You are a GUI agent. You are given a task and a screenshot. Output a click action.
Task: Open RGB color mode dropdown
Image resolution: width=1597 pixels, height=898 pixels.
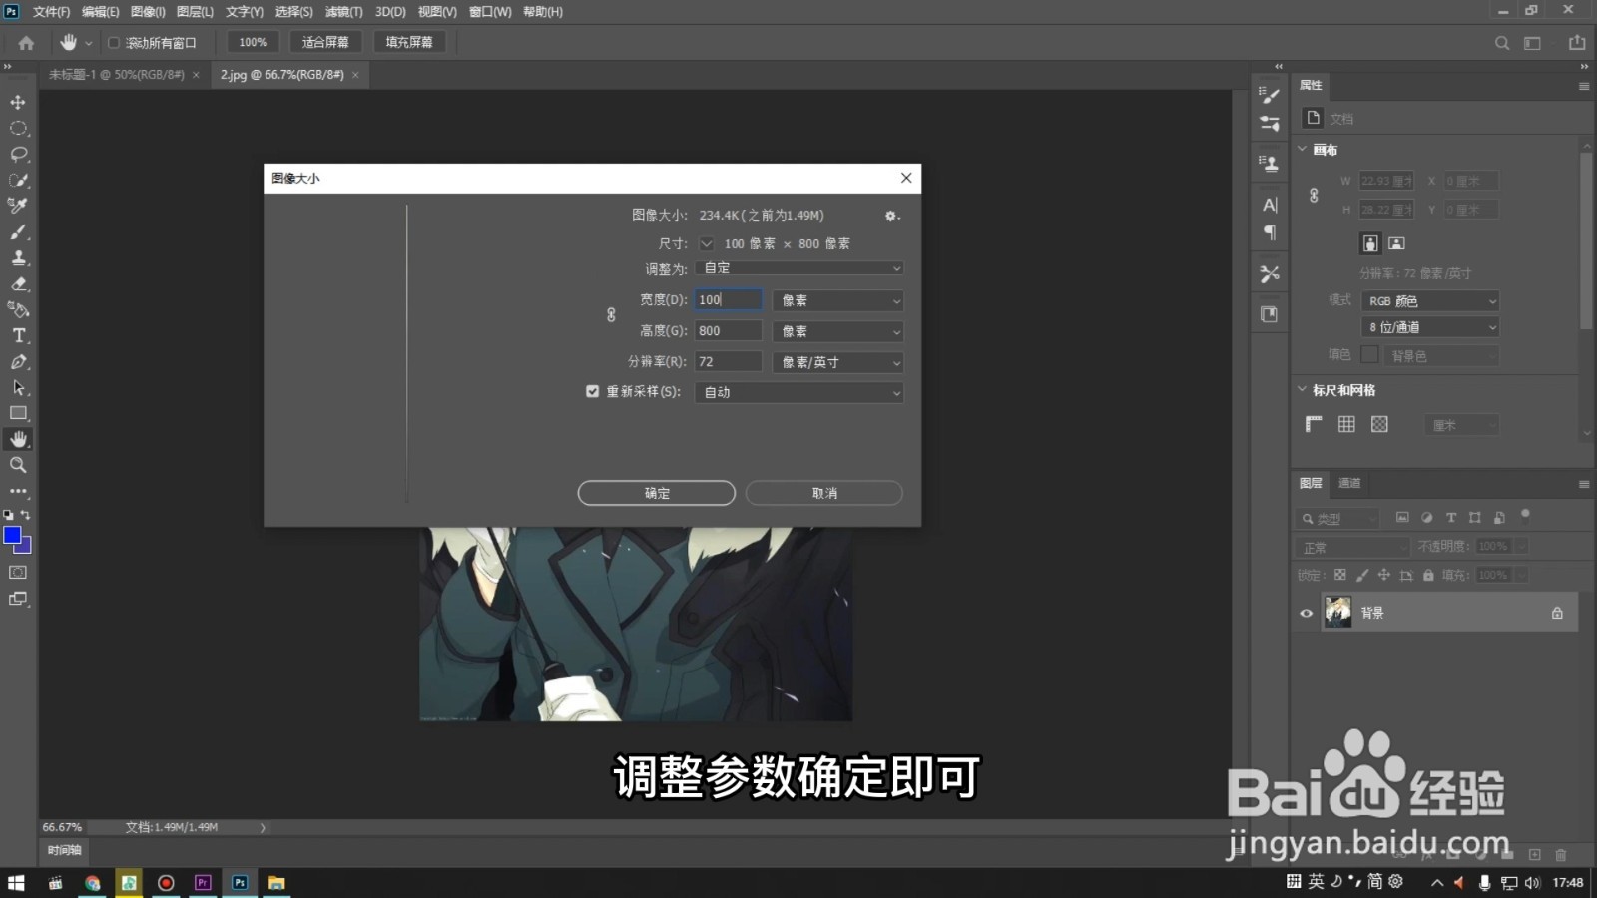tap(1429, 301)
